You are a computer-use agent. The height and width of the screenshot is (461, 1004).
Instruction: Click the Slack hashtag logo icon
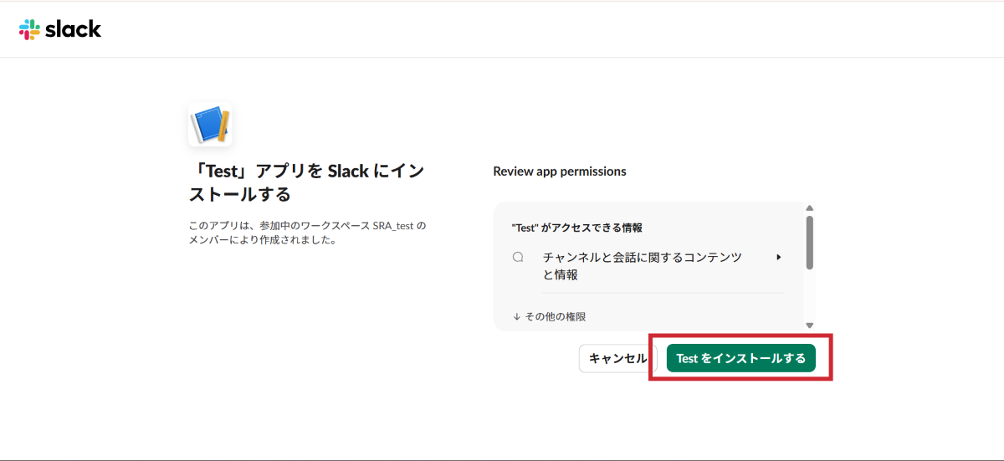tap(29, 29)
